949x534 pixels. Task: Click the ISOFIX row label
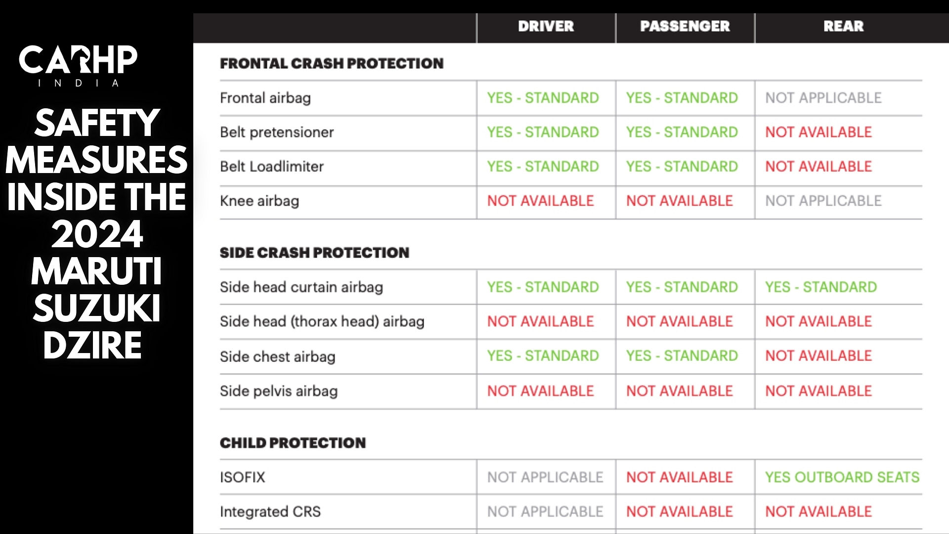tap(242, 477)
